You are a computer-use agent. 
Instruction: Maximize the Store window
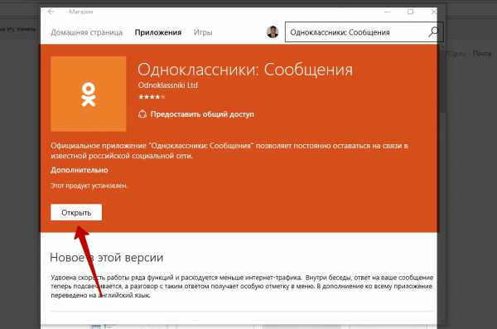[x=411, y=12]
